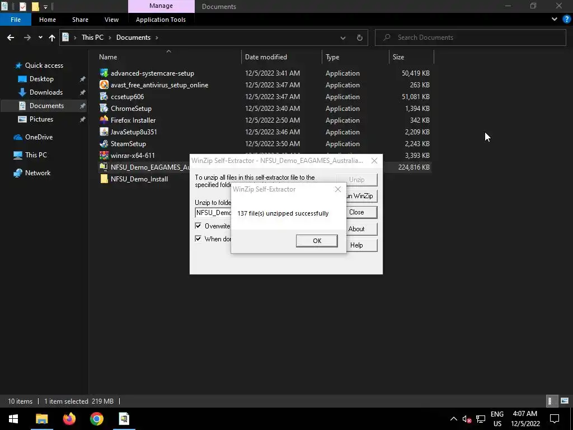Toggle the Overwrite files checkbox
The height and width of the screenshot is (430, 573).
pyautogui.click(x=198, y=226)
